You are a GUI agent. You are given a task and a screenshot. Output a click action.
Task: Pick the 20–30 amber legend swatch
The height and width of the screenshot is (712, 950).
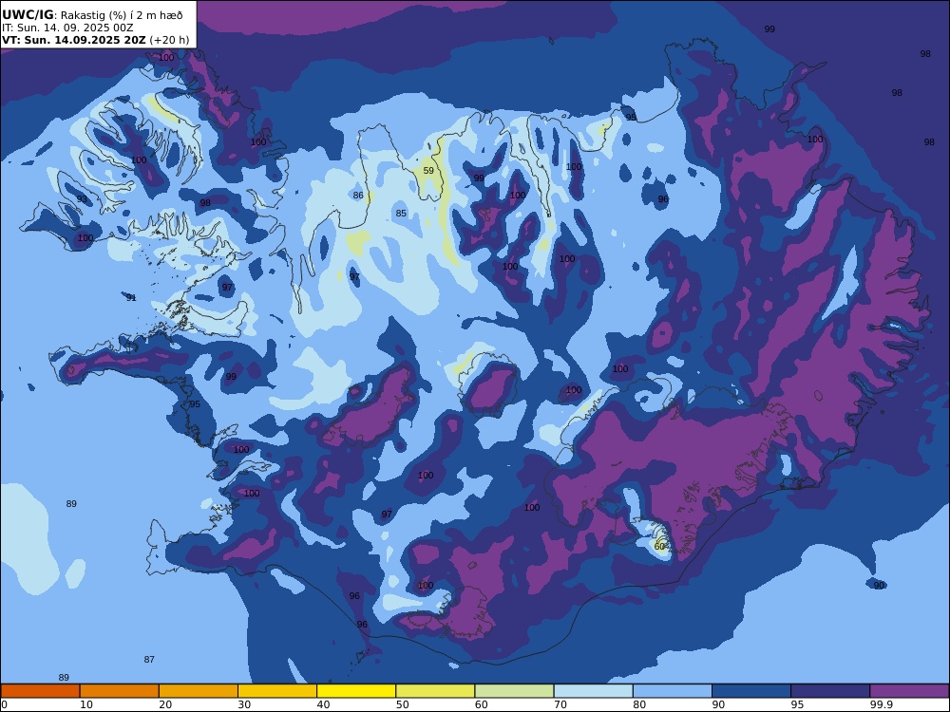(199, 691)
